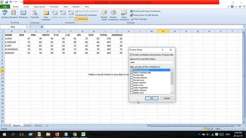Toggle the Select locked cells checkbox

[131, 70]
